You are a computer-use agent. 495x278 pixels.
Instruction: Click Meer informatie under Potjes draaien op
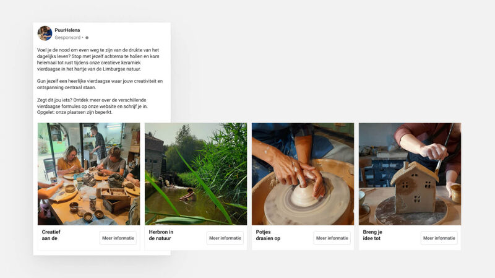pos(332,238)
